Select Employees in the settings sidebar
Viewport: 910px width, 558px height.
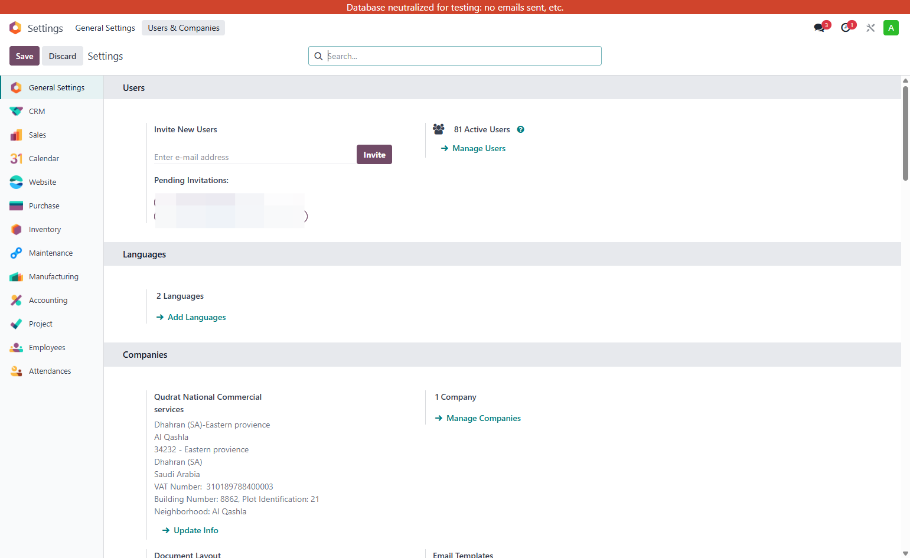click(52, 347)
